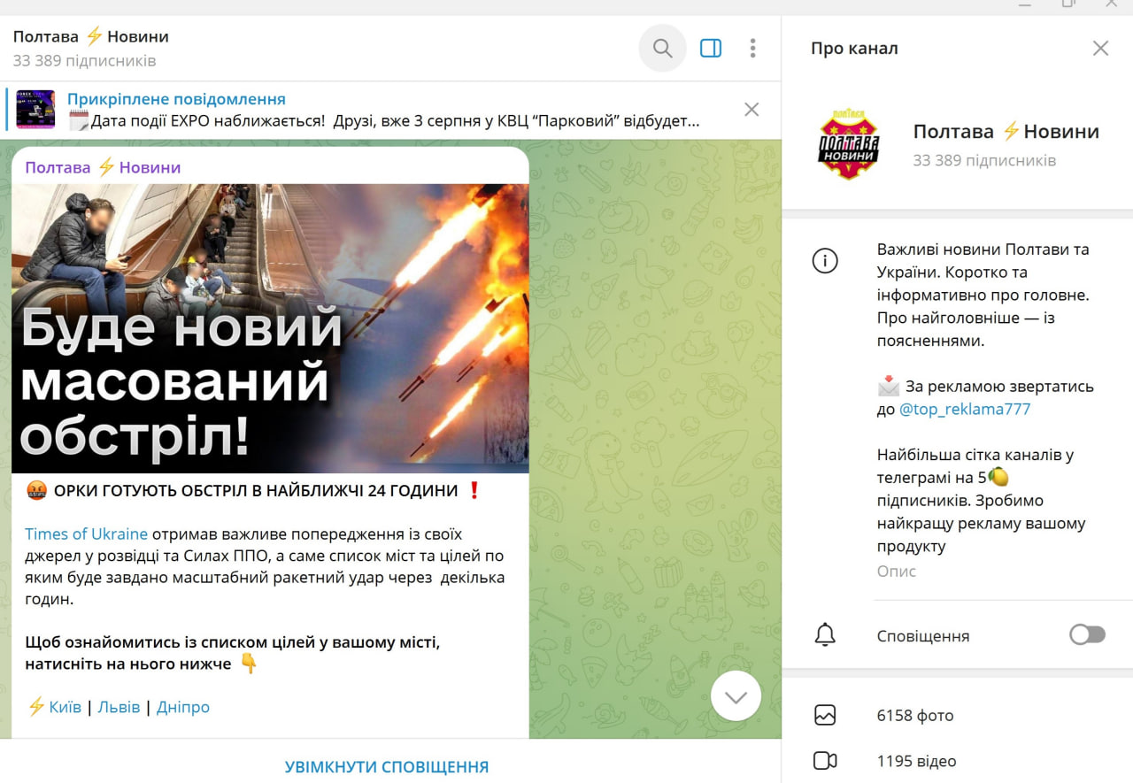Toggle the side panel layout icon

711,49
